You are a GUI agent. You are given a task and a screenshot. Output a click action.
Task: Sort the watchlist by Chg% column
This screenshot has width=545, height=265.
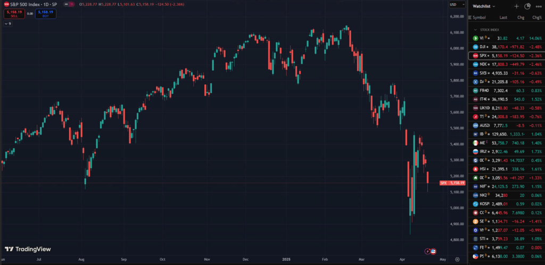point(536,18)
